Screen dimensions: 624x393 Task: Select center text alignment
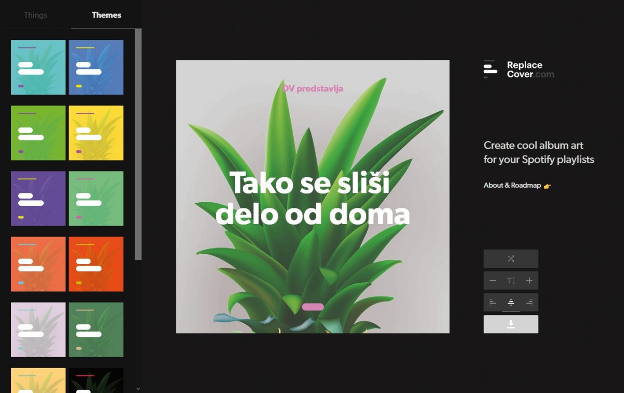click(511, 302)
